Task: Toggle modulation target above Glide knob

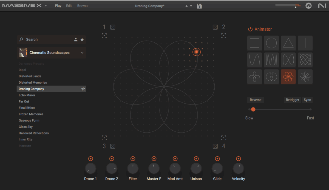Action: tap(217, 159)
